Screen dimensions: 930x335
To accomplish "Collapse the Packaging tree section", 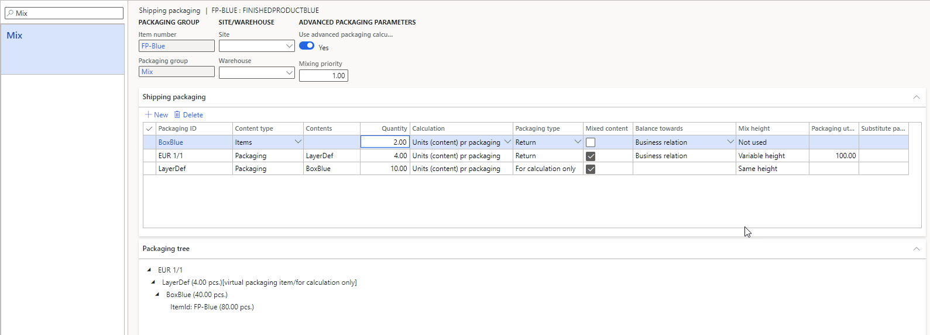I will tap(917, 249).
